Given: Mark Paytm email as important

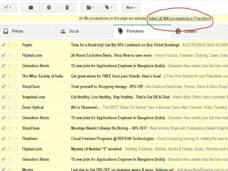Looking at the screenshot, I should 16,45.
